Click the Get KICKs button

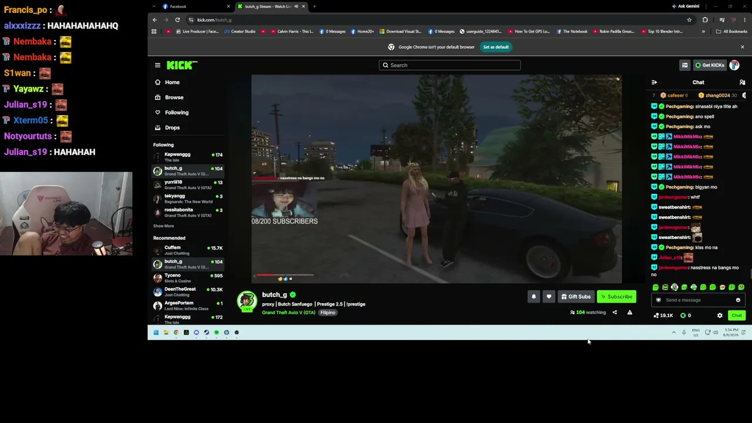pyautogui.click(x=710, y=65)
